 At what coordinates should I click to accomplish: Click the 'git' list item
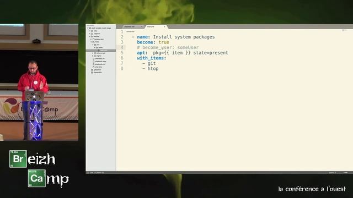[x=152, y=63]
